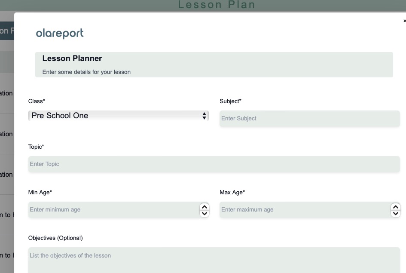Viewport: 406px width, 273px height.
Task: Click the Max Age stepper up arrow
Action: pos(395,207)
